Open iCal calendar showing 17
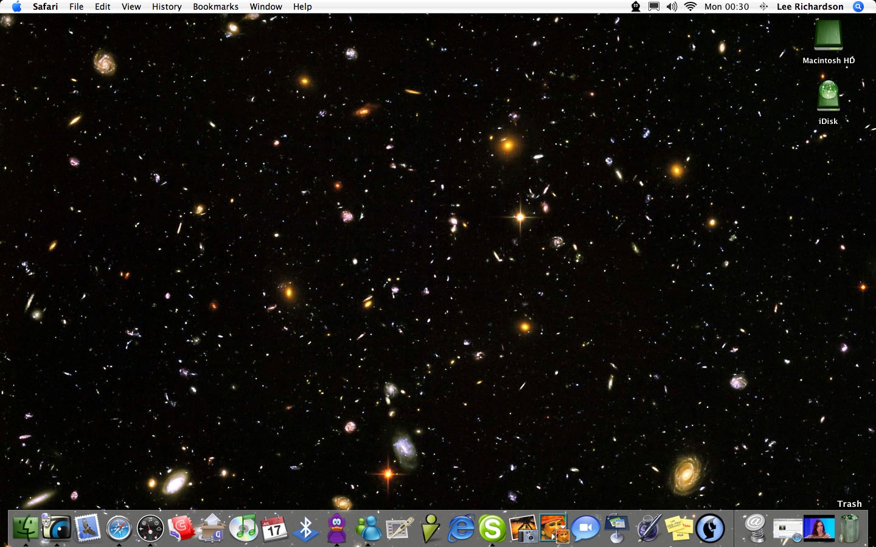Viewport: 876px width, 547px height. (x=274, y=528)
